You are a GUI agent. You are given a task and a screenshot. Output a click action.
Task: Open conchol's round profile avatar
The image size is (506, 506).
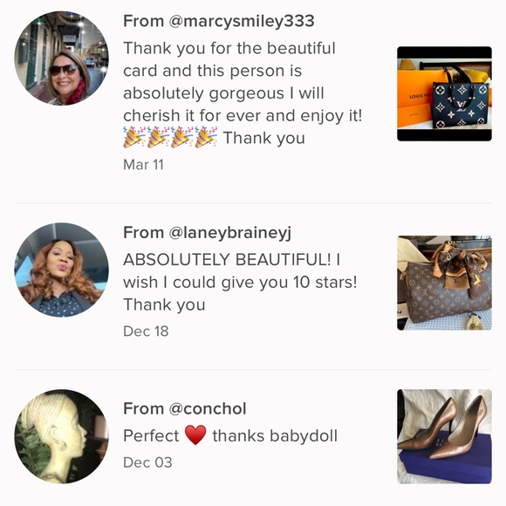click(61, 436)
